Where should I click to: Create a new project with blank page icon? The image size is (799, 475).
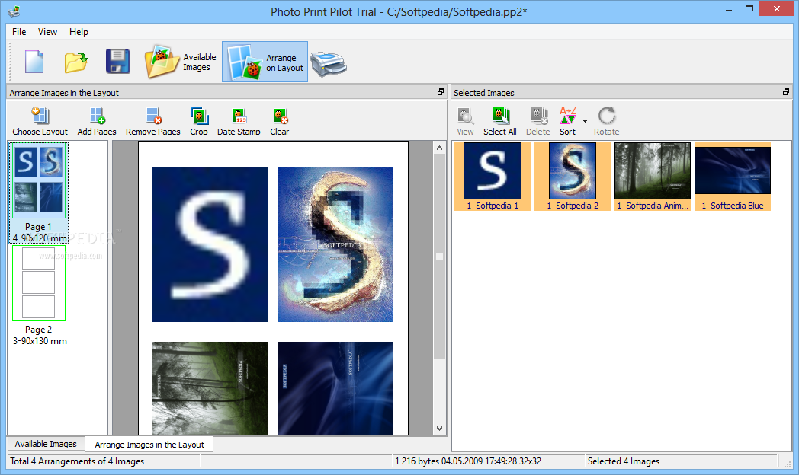(x=34, y=62)
